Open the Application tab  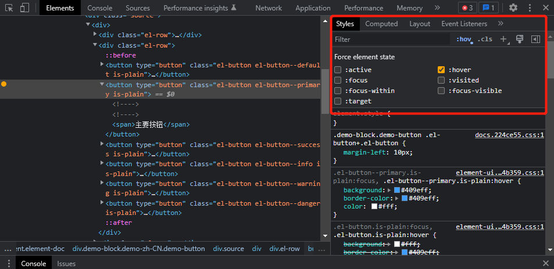coord(313,8)
